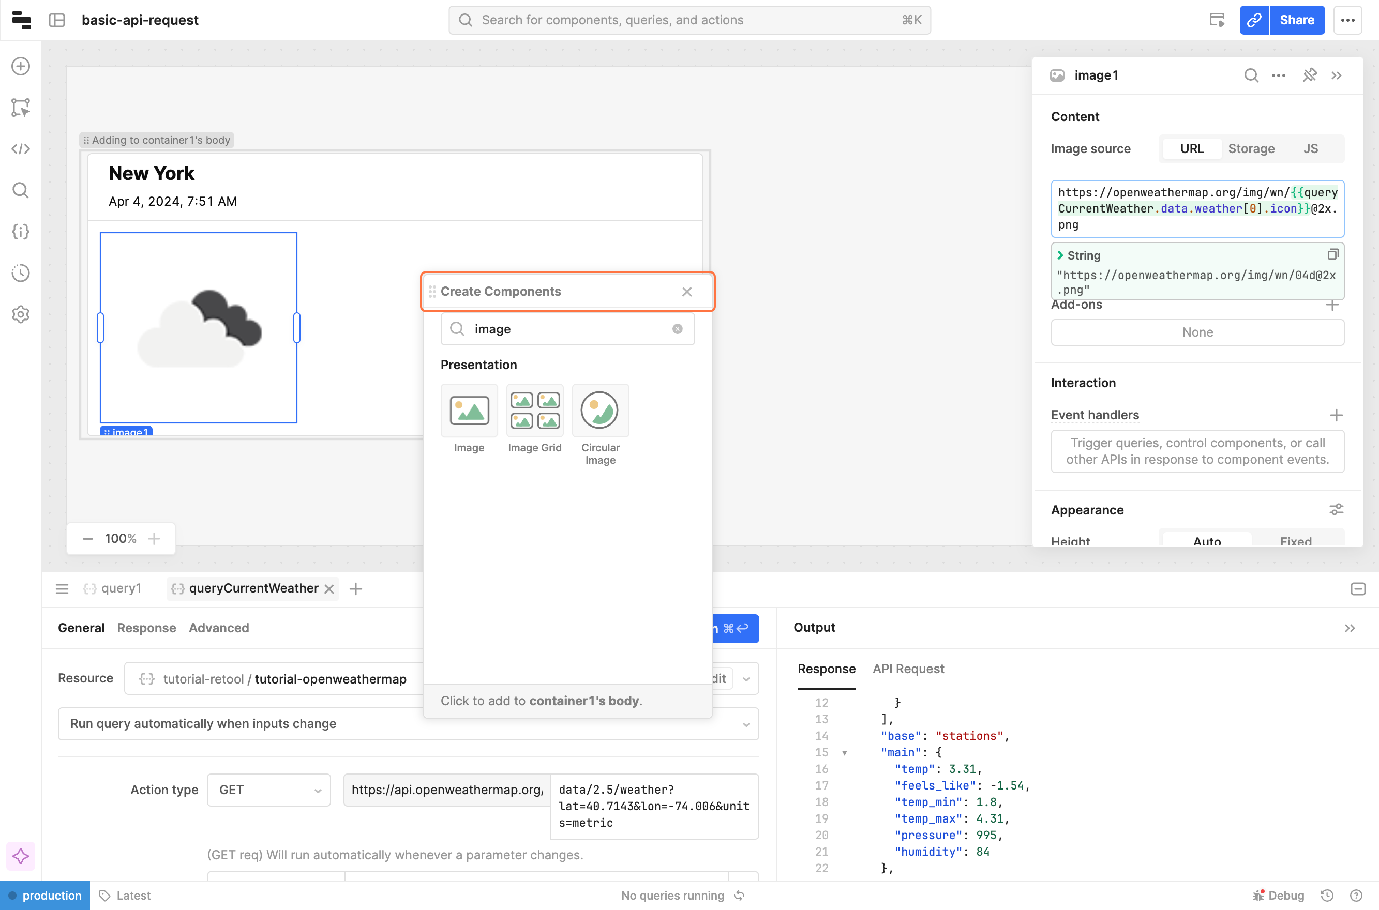Viewport: 1379px width, 910px height.
Task: Open the State inspector curly braces icon
Action: click(x=21, y=232)
